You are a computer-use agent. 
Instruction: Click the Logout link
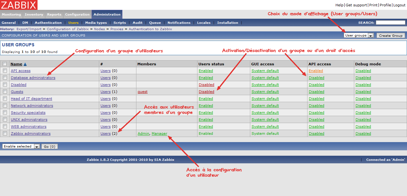click(x=399, y=5)
